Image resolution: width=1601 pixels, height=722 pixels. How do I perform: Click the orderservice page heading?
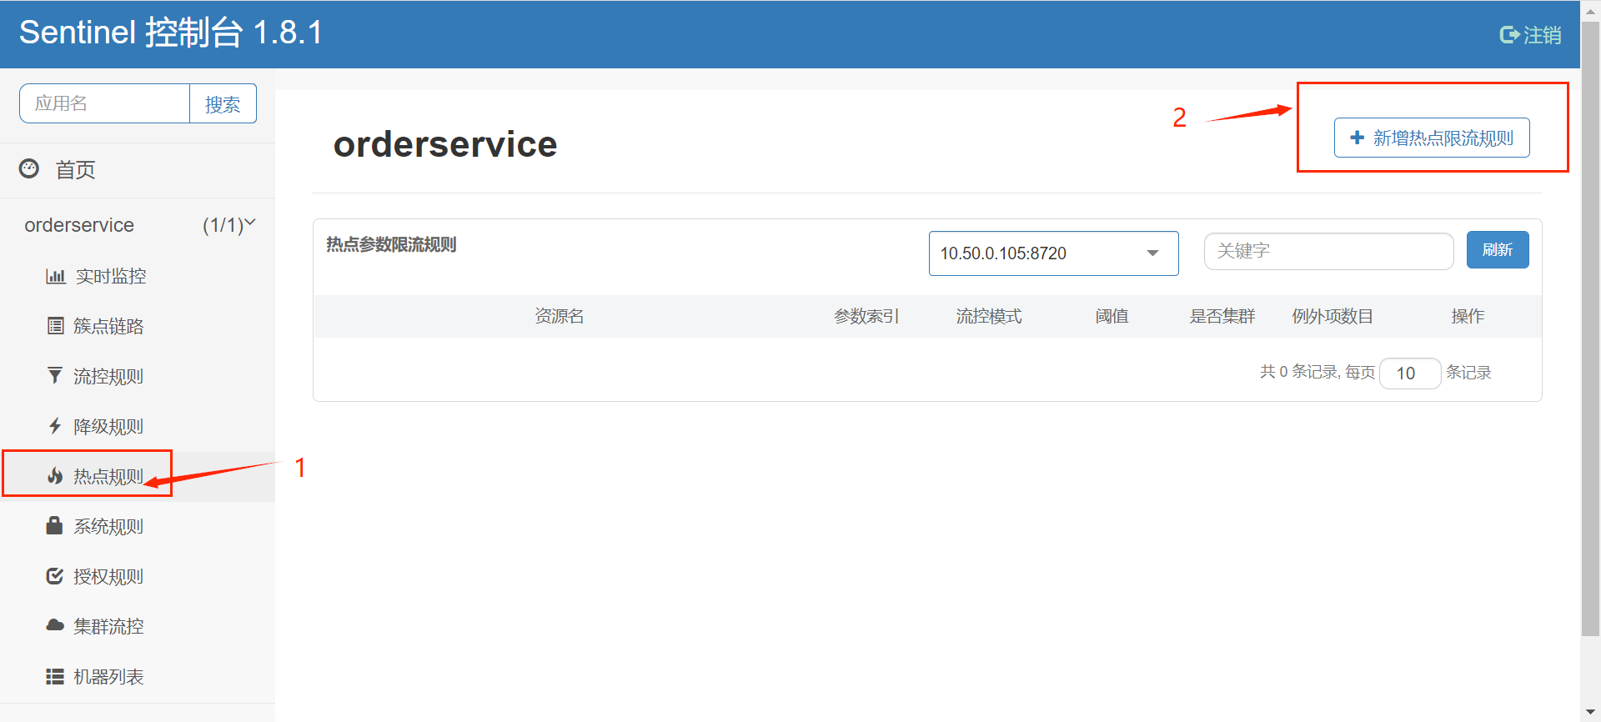[x=445, y=144]
